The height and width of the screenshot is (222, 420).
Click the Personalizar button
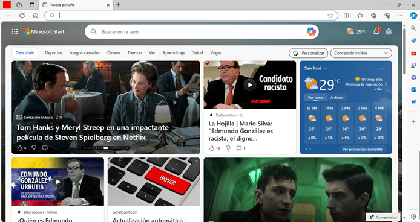[308, 53]
